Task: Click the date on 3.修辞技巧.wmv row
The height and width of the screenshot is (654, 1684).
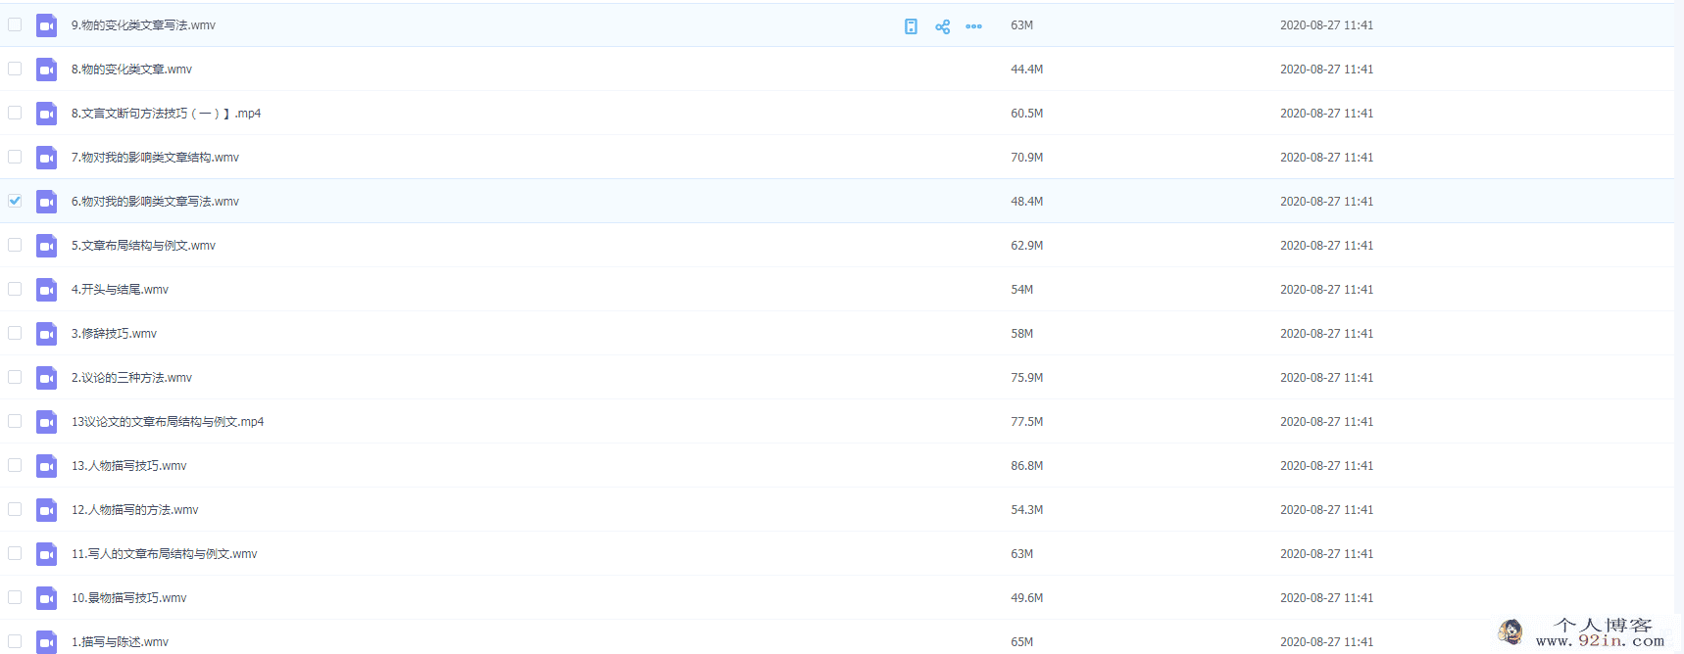Action: [1326, 334]
